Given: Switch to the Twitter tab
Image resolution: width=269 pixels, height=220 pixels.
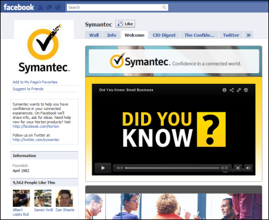Looking at the screenshot, I should (231, 35).
